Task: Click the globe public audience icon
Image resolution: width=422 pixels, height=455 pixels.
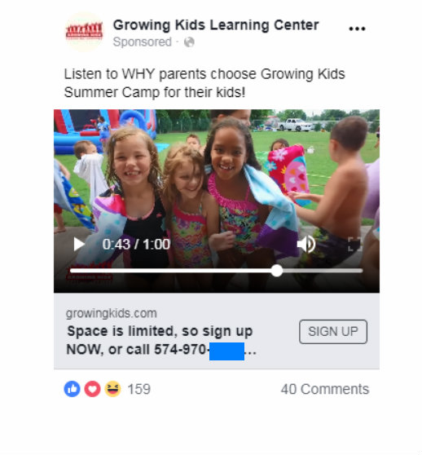Action: [x=189, y=42]
